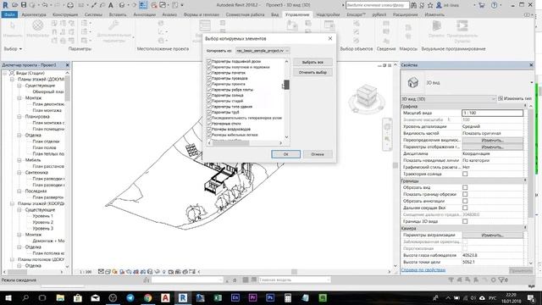Uncheck 'Параметры труб' checkbox in dialog

(x=209, y=112)
